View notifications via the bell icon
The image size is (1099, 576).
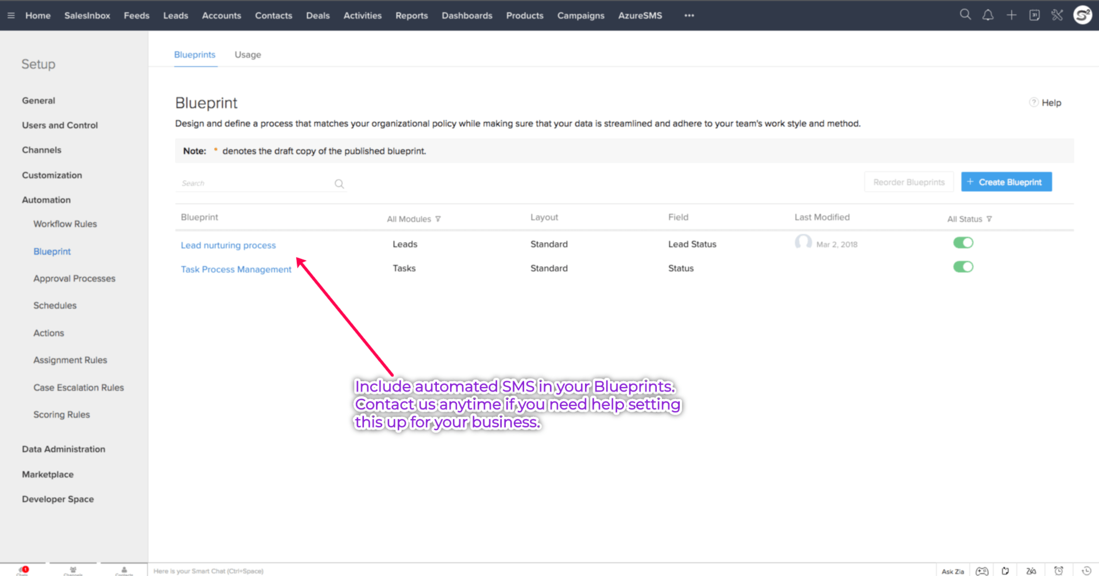click(988, 14)
